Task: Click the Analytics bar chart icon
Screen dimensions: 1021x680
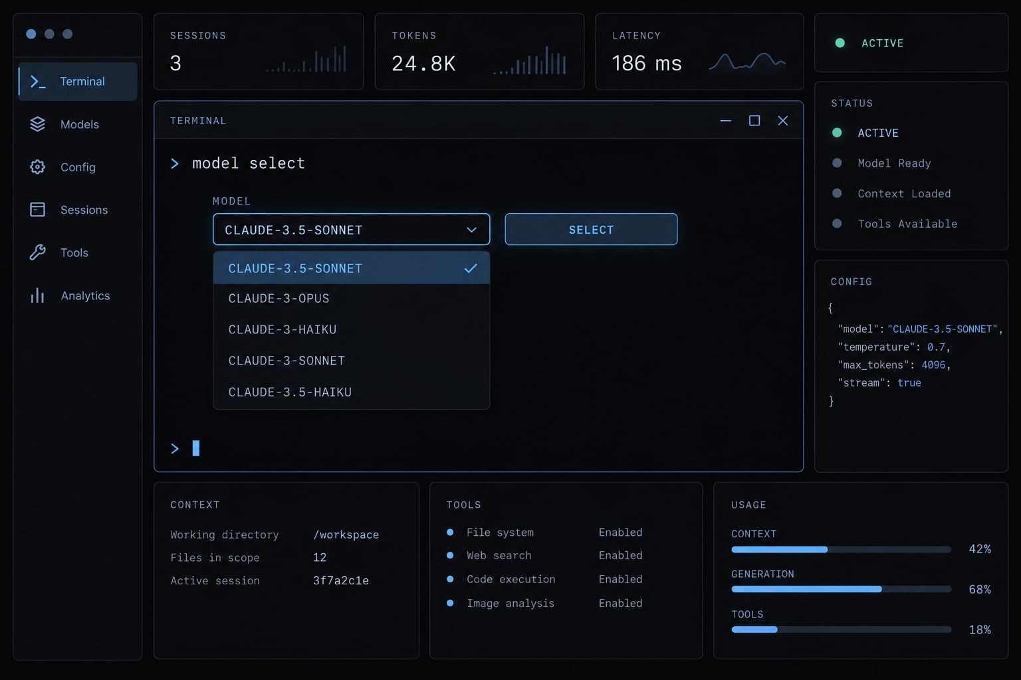Action: click(38, 296)
